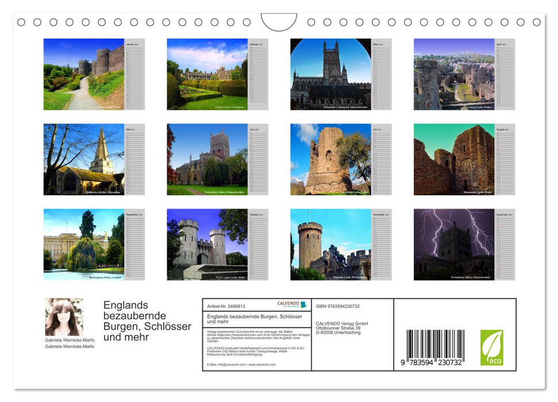Open the Mai gothic church spire photo
The image size is (558, 402).
[84, 160]
